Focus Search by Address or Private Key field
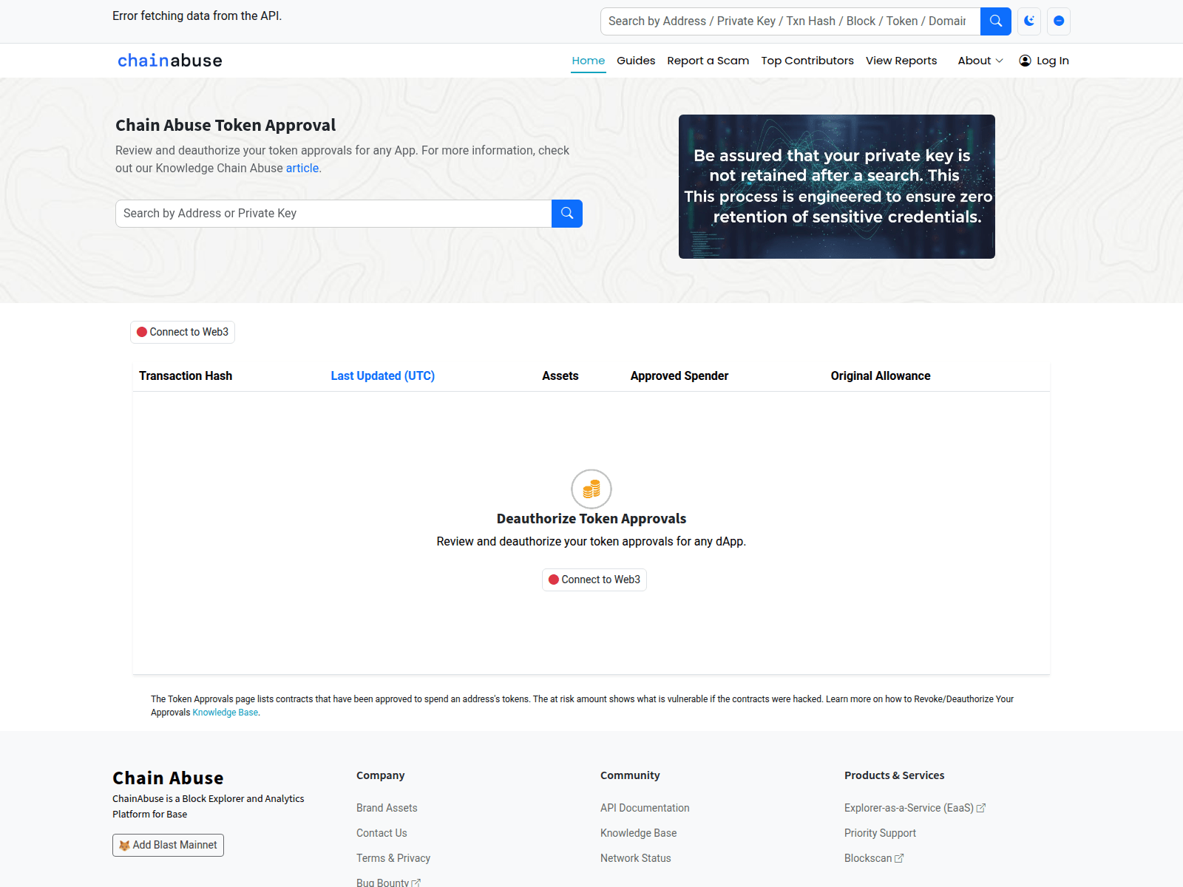The width and height of the screenshot is (1183, 887). (x=333, y=214)
